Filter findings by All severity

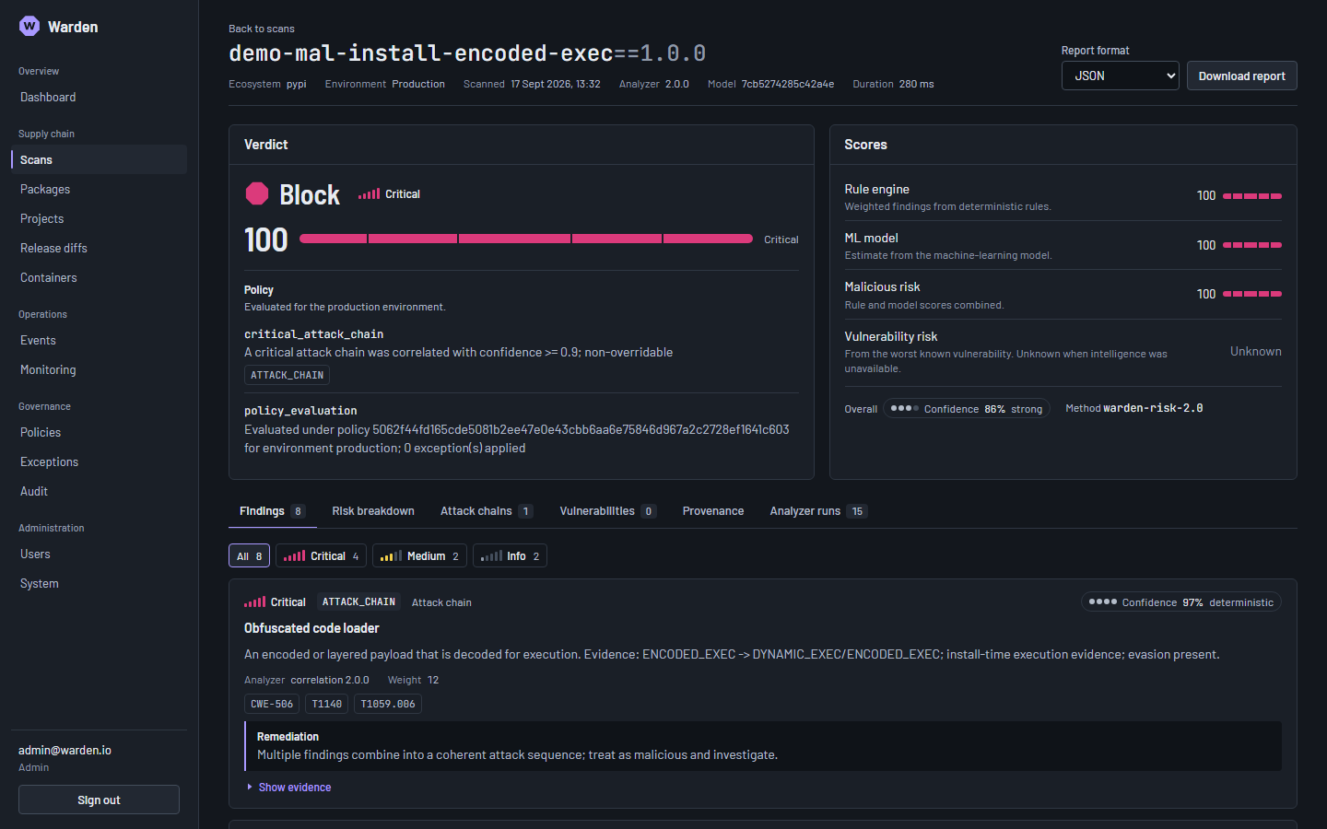pyautogui.click(x=249, y=555)
